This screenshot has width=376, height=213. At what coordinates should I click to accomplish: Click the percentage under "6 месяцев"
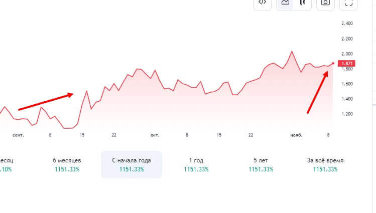tap(67, 169)
